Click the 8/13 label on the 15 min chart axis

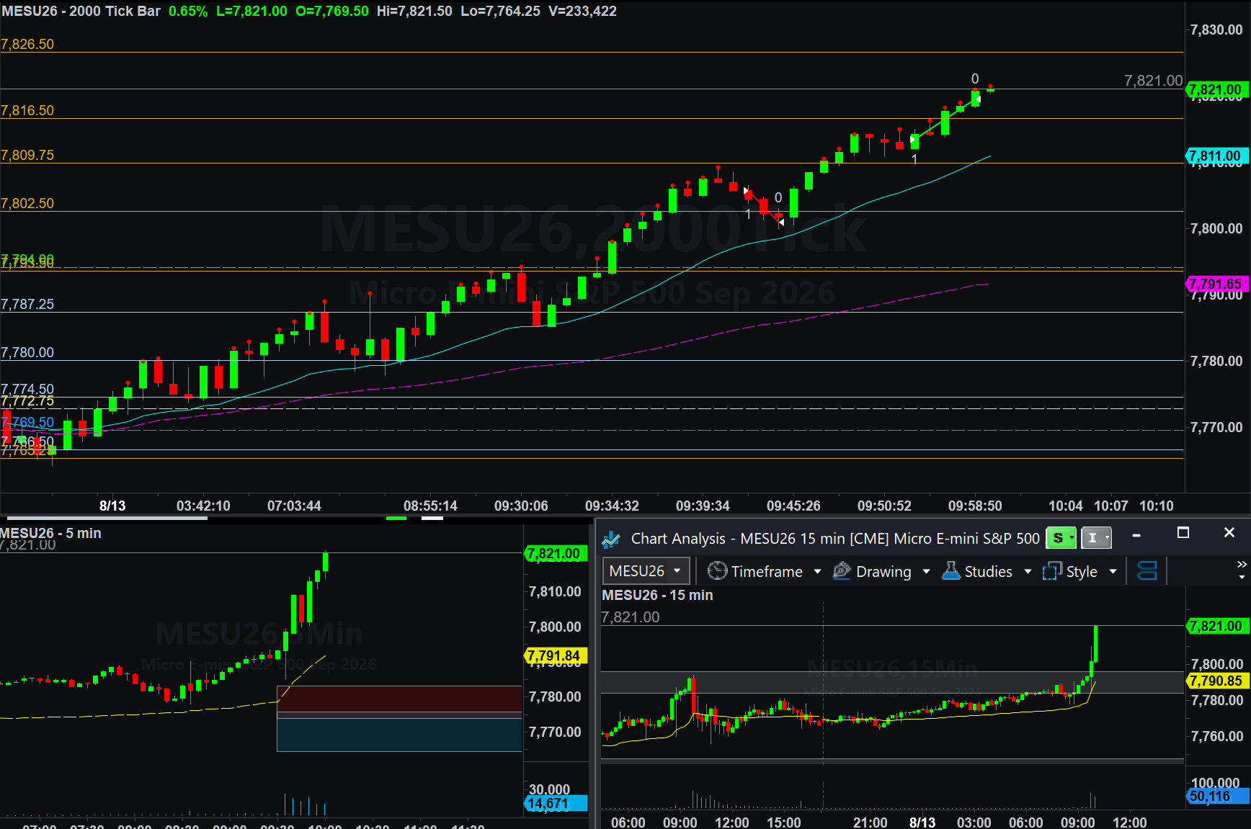922,822
